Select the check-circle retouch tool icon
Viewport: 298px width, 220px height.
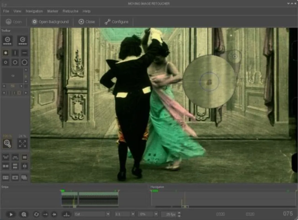[x=23, y=40]
